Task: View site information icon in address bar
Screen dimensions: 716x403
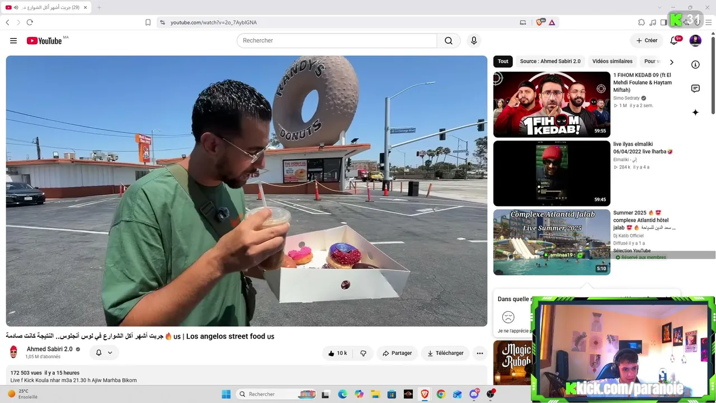Action: [x=162, y=22]
